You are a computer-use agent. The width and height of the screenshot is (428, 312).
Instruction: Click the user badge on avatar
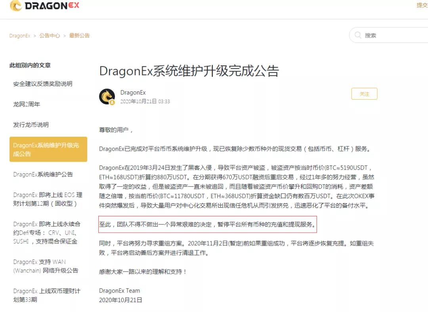pyautogui.click(x=112, y=102)
